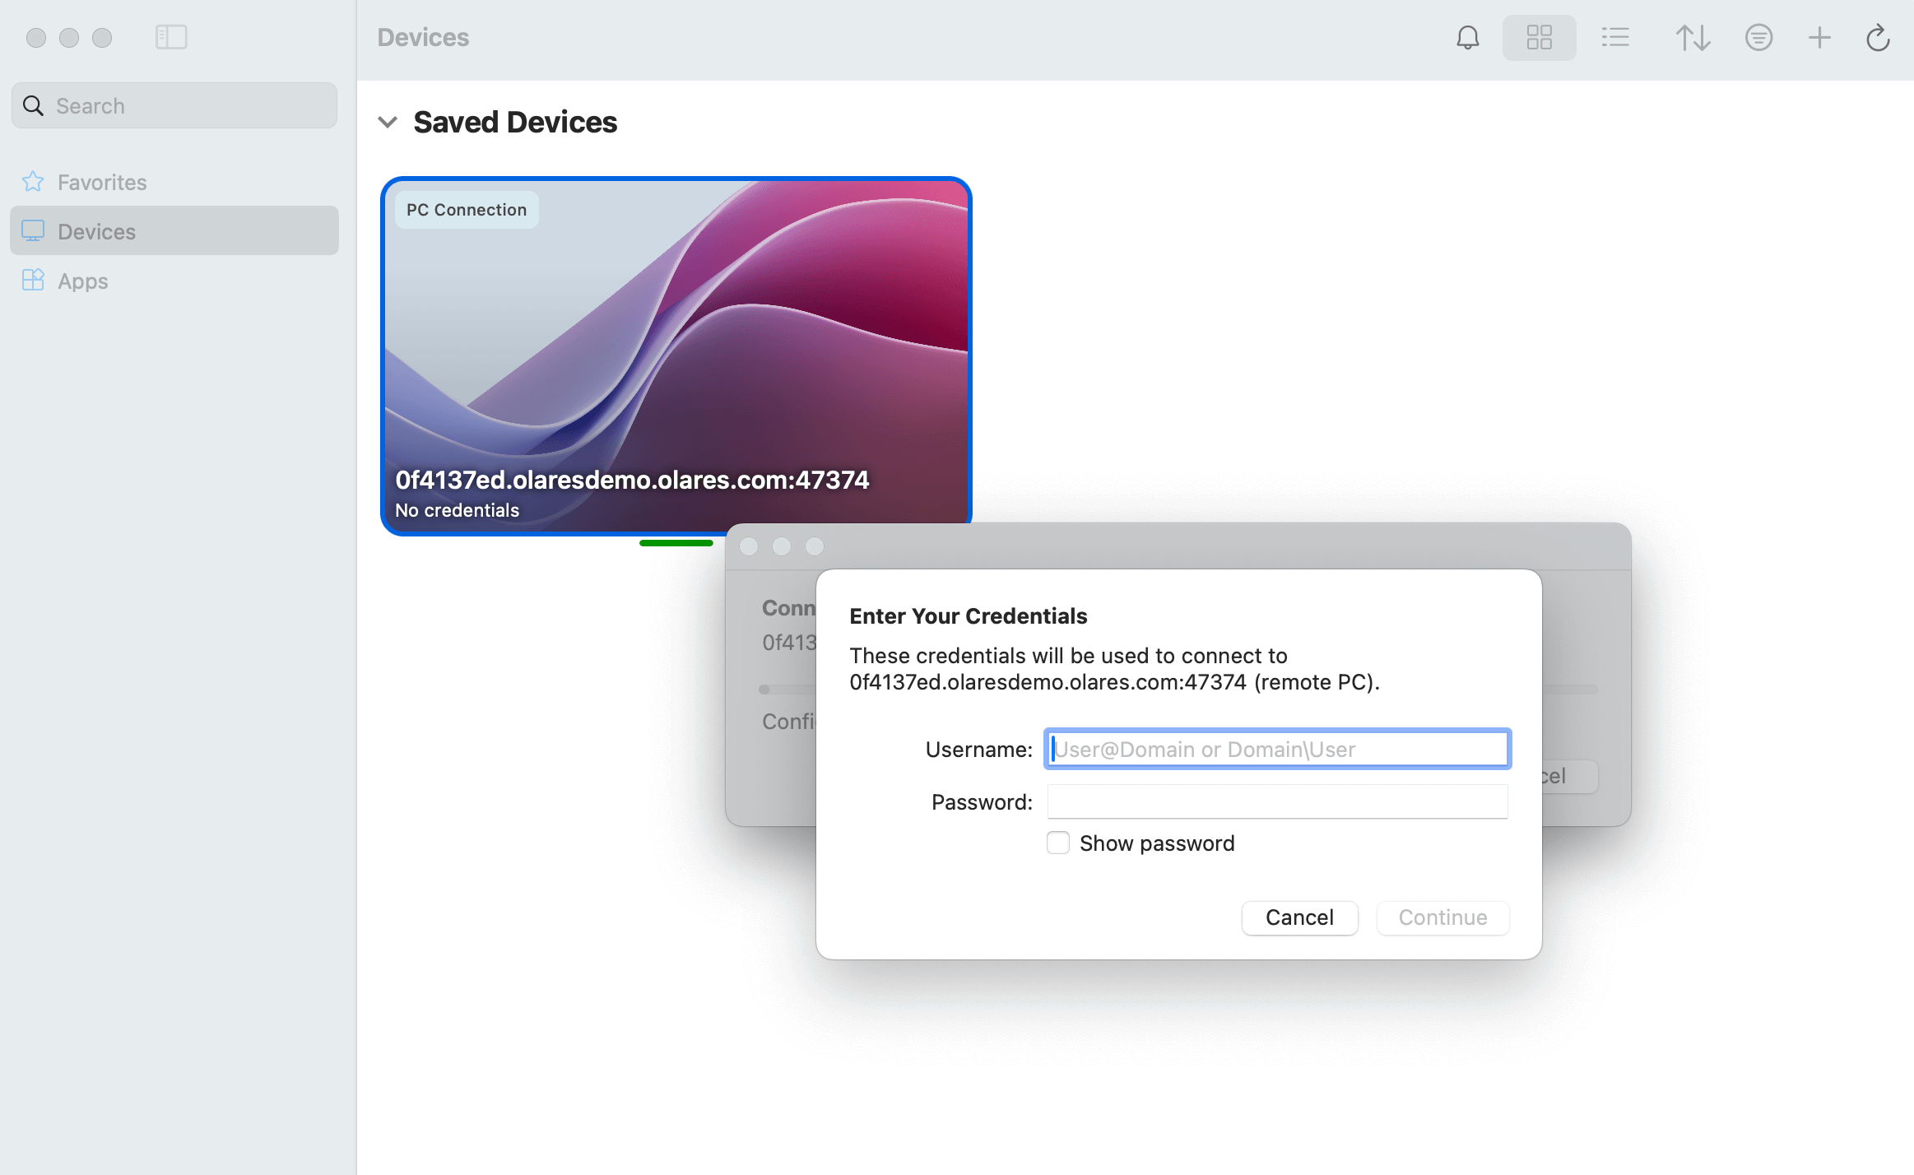Open Favorites in the sidebar
Screen dimensions: 1914x1175
click(x=102, y=182)
